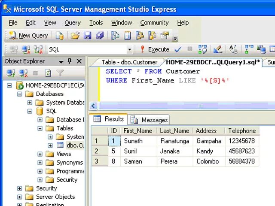Screen dimensions: 275x206
Task: Click the Database Engine Query icon
Action: tap(60, 36)
